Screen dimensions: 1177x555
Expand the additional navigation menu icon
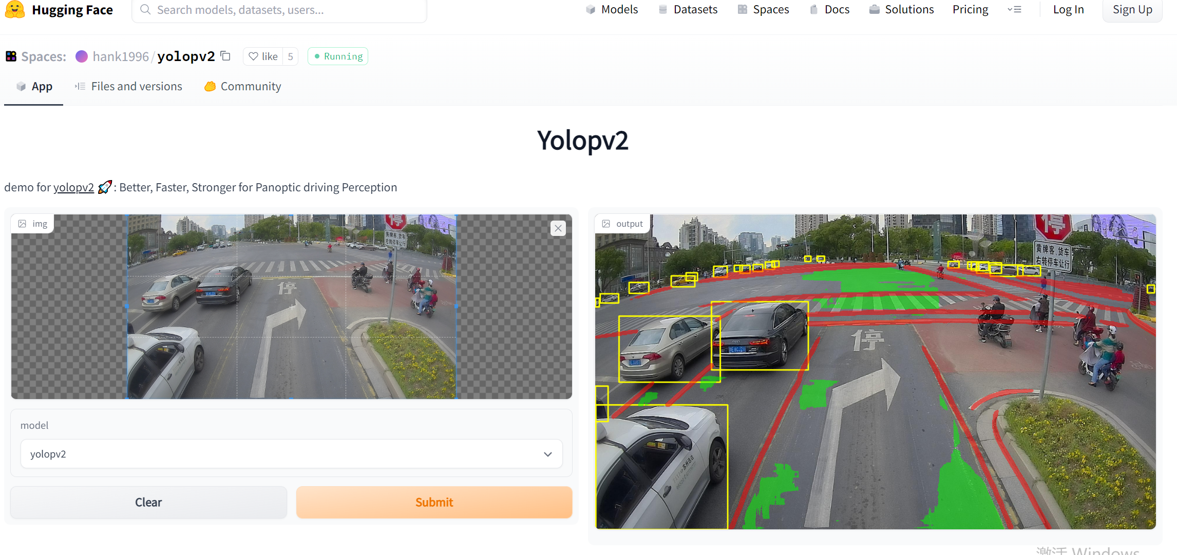coord(1014,9)
